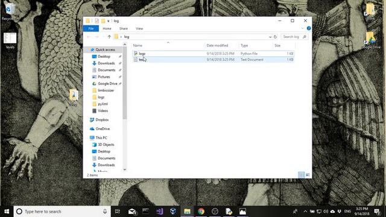Click the forward navigation arrow
Screen dimensions: 386x217
(x=96, y=37)
